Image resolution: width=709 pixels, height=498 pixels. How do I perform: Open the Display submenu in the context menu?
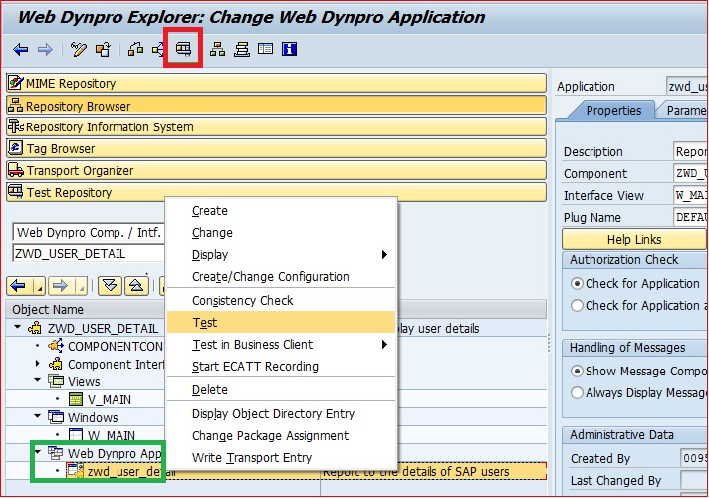click(x=281, y=254)
